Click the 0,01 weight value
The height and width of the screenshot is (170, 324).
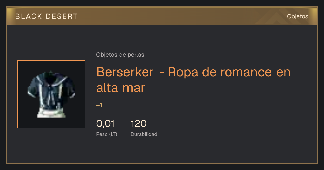(x=105, y=124)
